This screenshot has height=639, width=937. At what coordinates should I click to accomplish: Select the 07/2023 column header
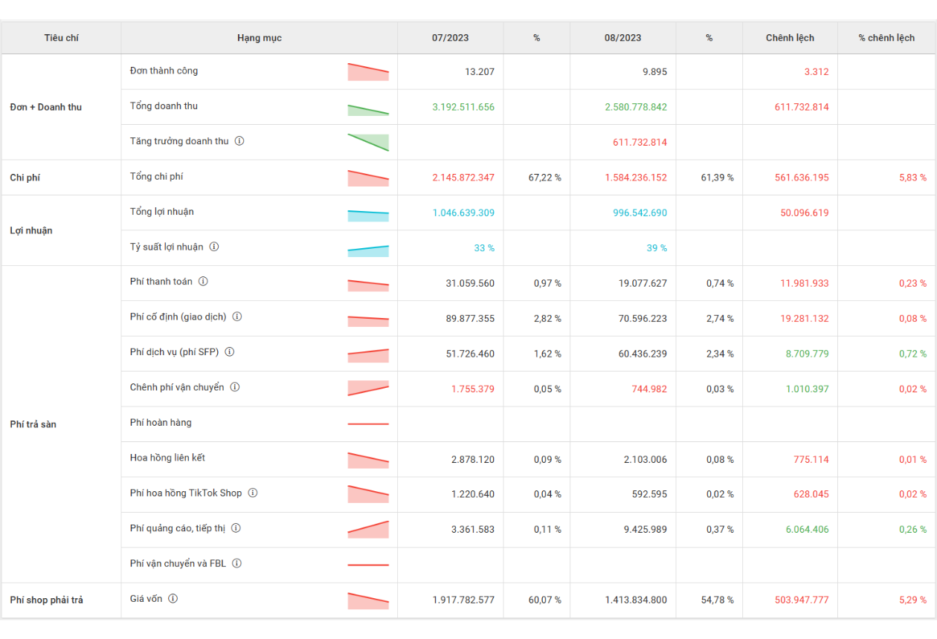[450, 38]
